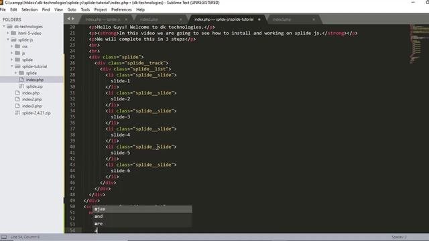The height and width of the screenshot is (241, 429).
Task: Click unsaved dot on splide-tutorial tab
Action: (259, 19)
